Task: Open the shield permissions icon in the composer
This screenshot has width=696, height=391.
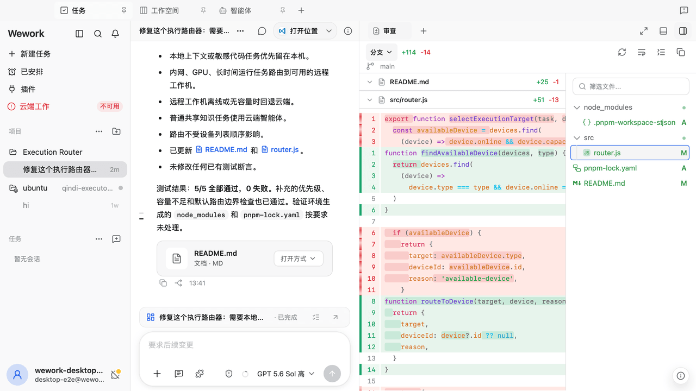Action: coord(229,374)
